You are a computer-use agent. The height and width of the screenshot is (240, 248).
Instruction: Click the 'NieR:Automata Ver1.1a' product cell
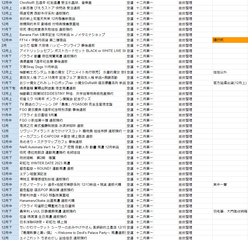(x=72, y=147)
